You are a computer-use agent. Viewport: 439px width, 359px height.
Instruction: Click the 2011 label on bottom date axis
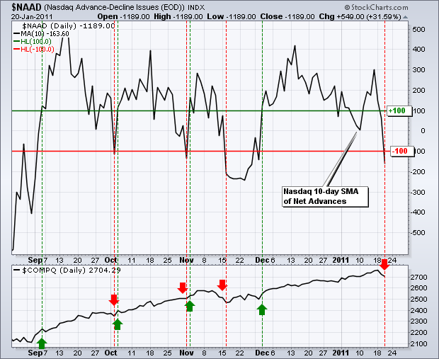[341, 353]
